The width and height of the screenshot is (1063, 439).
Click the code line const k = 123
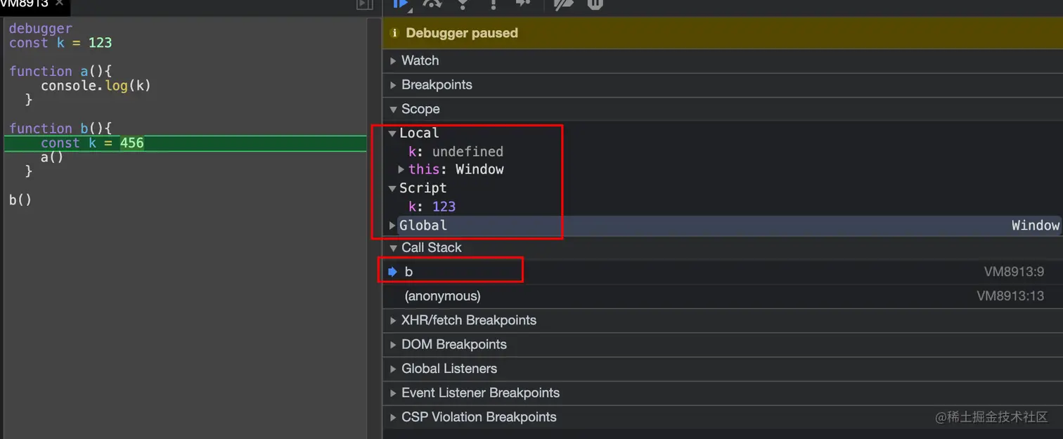[60, 43]
